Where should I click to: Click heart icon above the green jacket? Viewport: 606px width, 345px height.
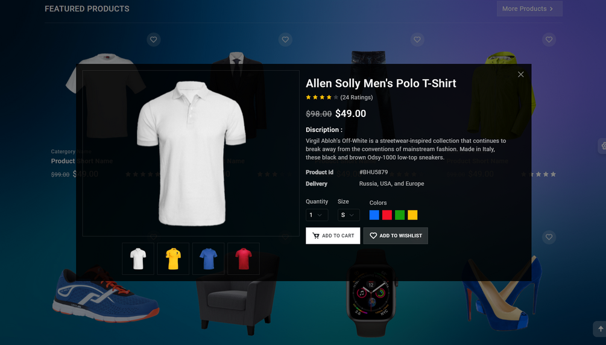(549, 39)
